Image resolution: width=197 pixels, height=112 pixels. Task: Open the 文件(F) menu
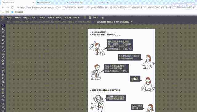tap(10, 18)
